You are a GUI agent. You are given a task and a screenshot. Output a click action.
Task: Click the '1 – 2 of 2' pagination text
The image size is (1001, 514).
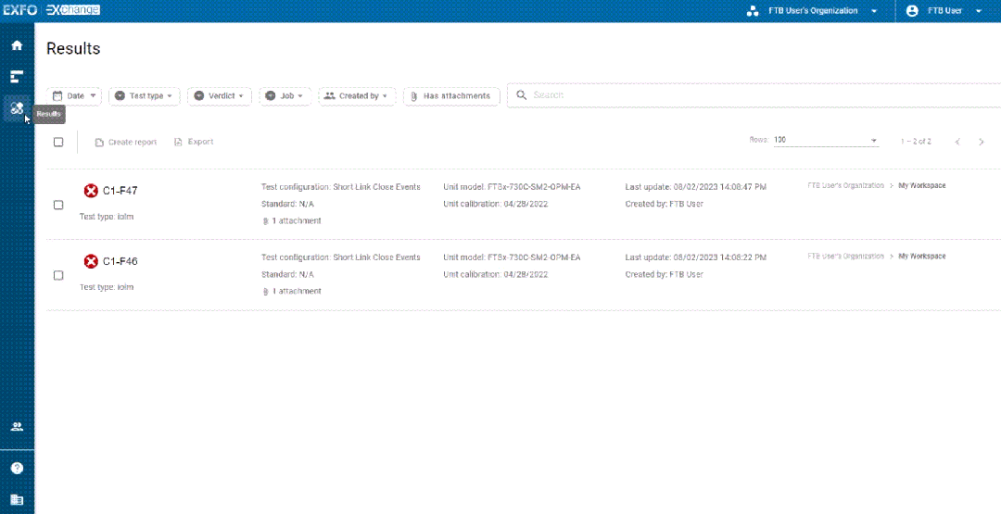(x=916, y=142)
